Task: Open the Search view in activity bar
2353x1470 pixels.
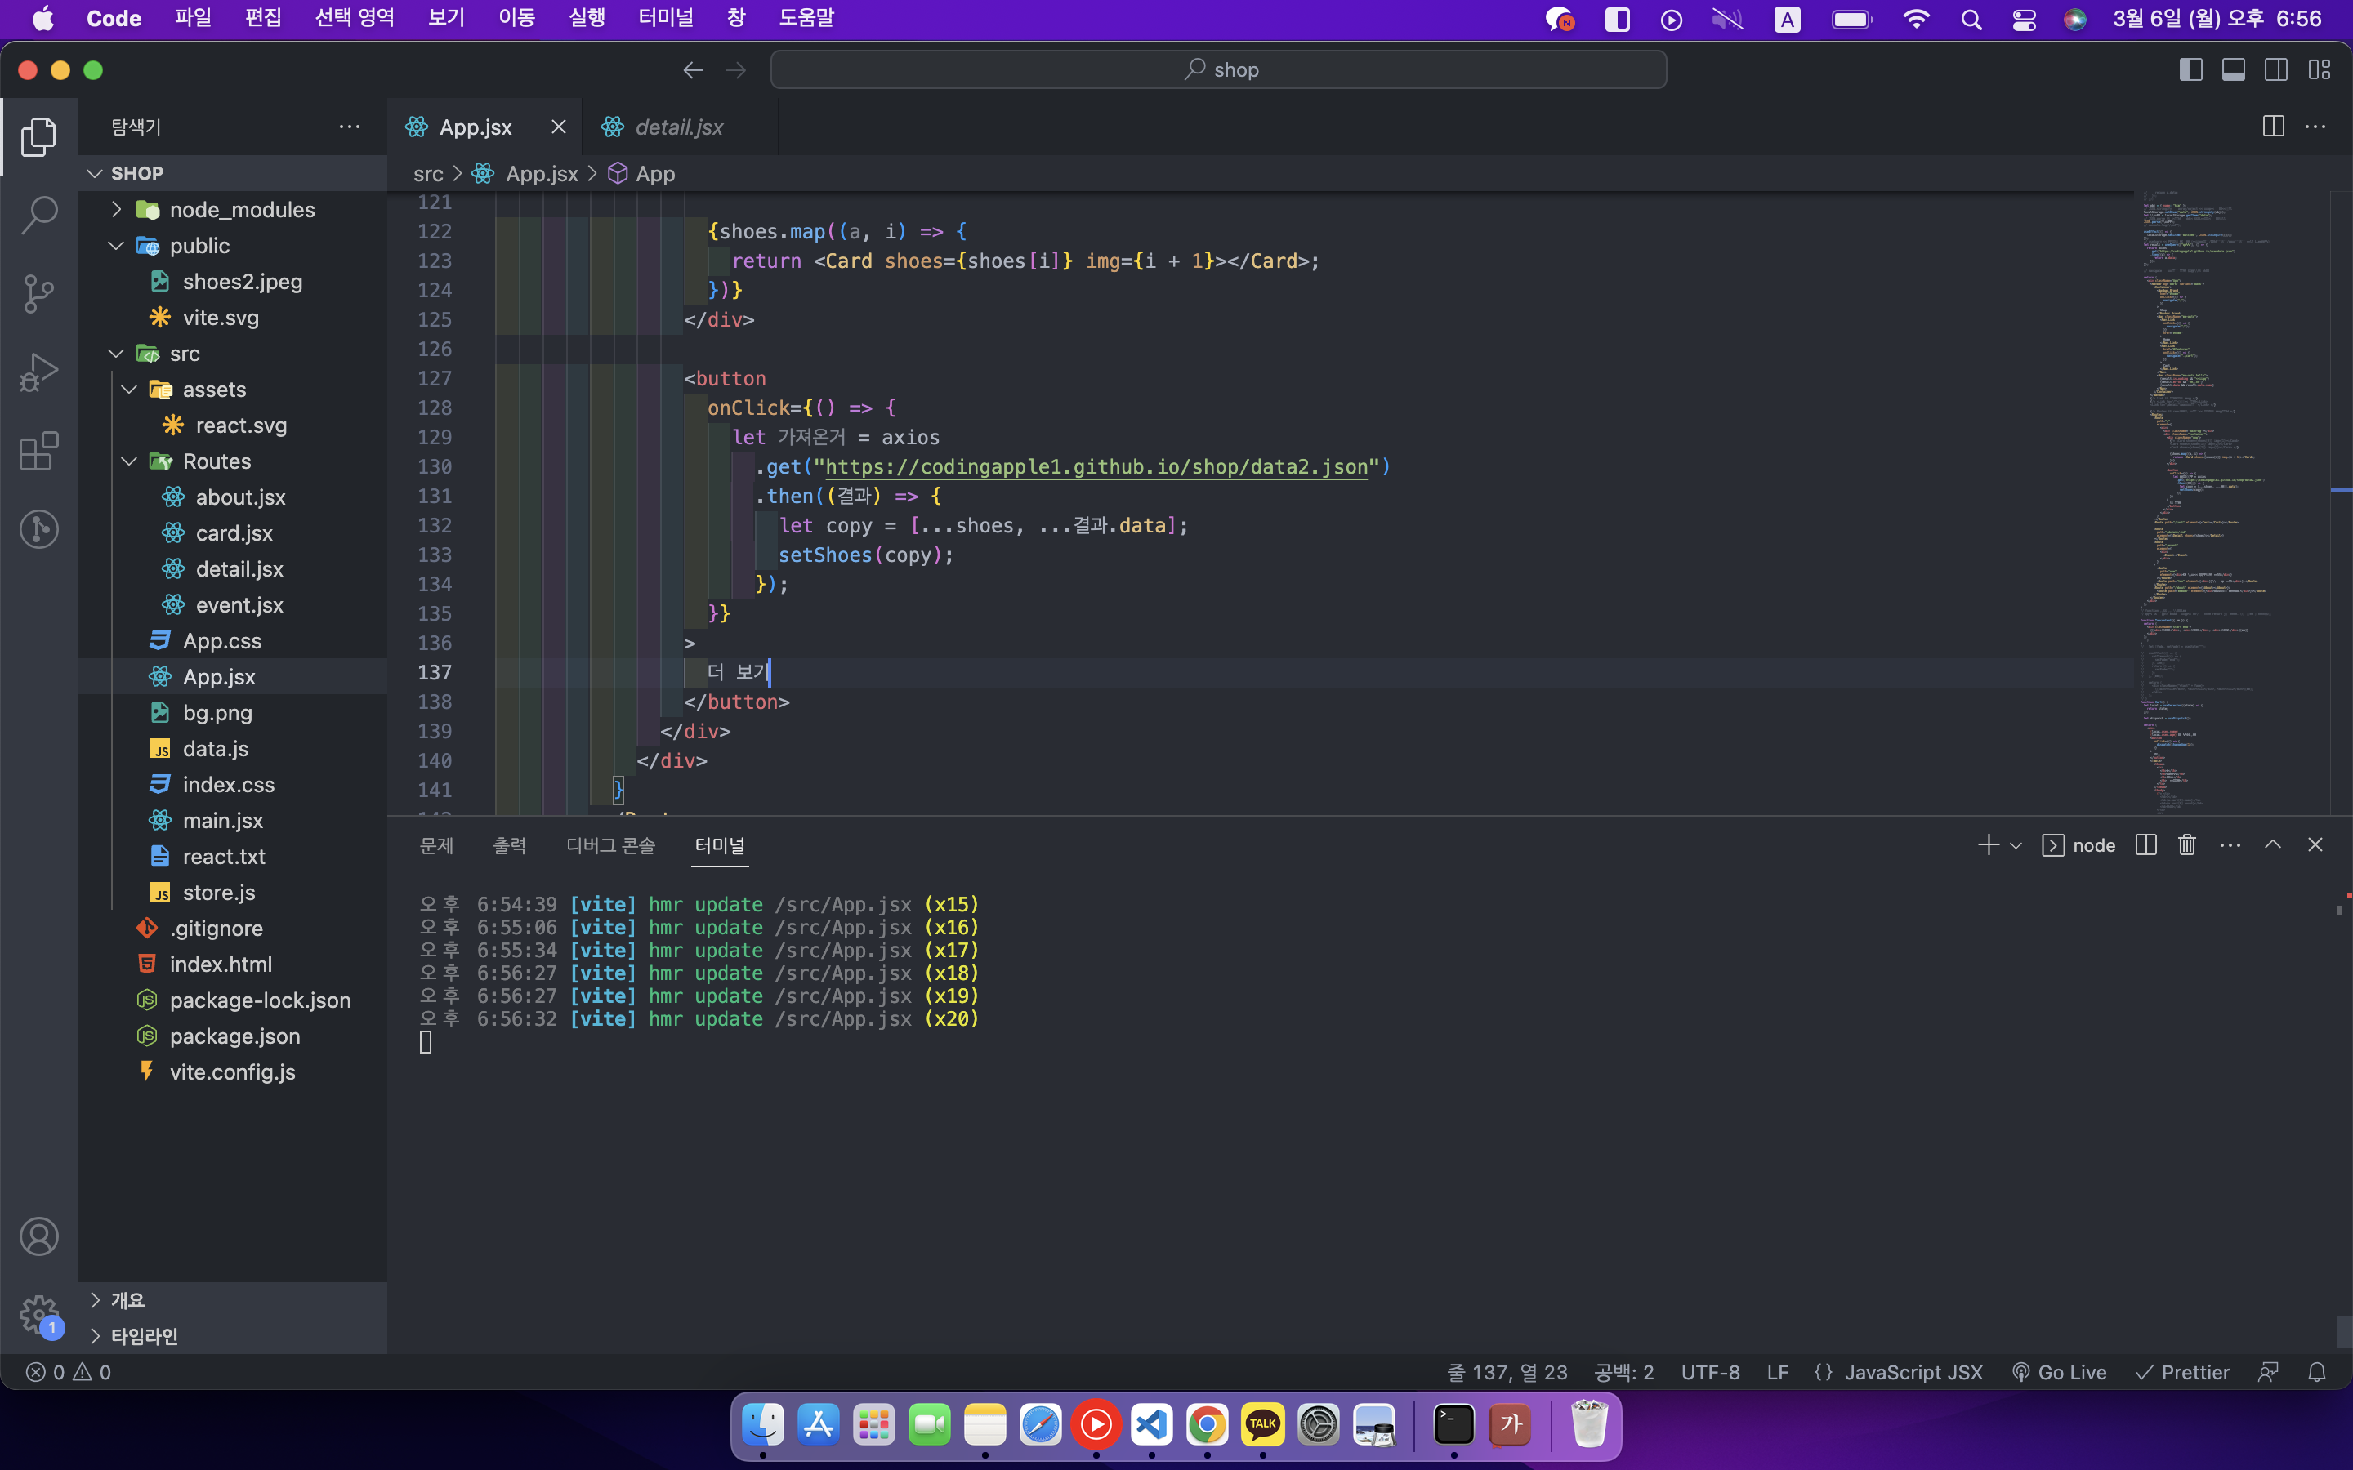Action: pos(39,215)
